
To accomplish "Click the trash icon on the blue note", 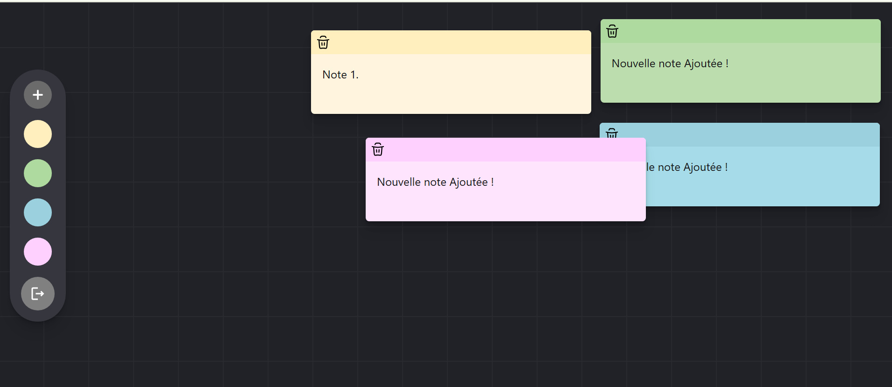I will (x=611, y=134).
